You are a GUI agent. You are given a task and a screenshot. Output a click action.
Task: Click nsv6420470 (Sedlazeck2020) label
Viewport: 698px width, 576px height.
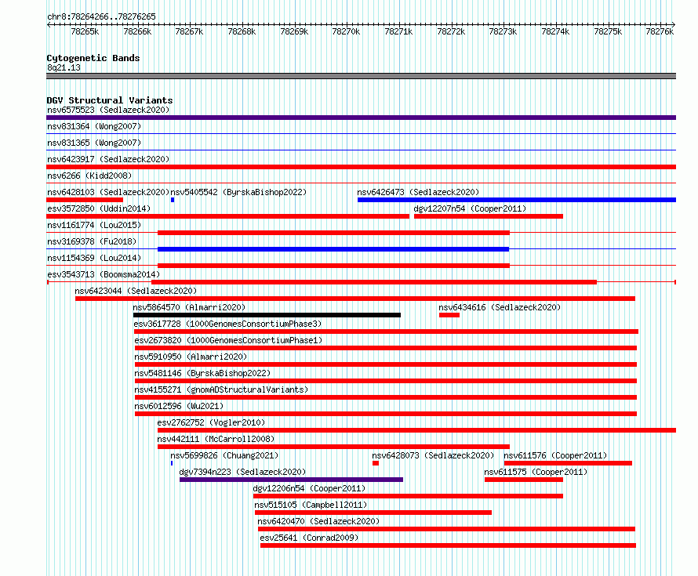tap(318, 521)
